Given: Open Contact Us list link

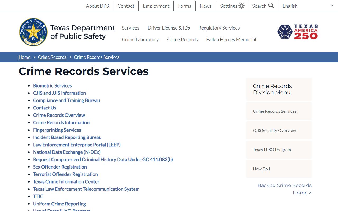Looking at the screenshot, I should click(45, 108).
